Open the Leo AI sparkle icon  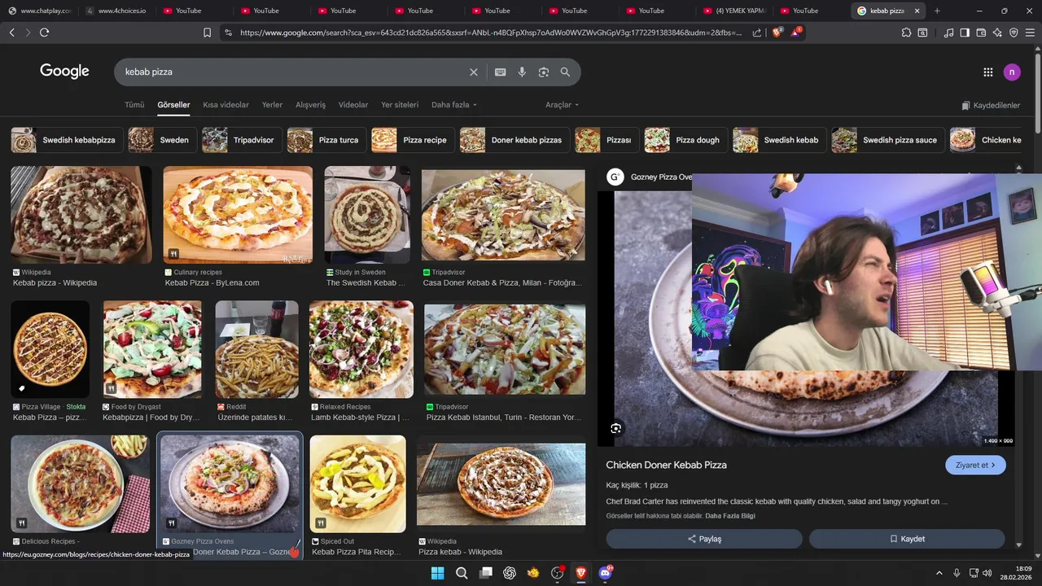[x=997, y=33]
